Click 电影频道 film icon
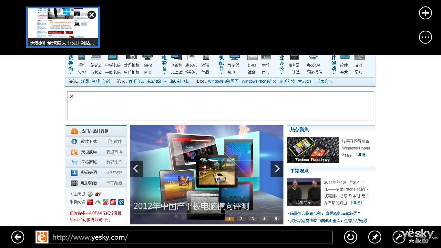The width and height of the screenshot is (441, 248). 74,183
